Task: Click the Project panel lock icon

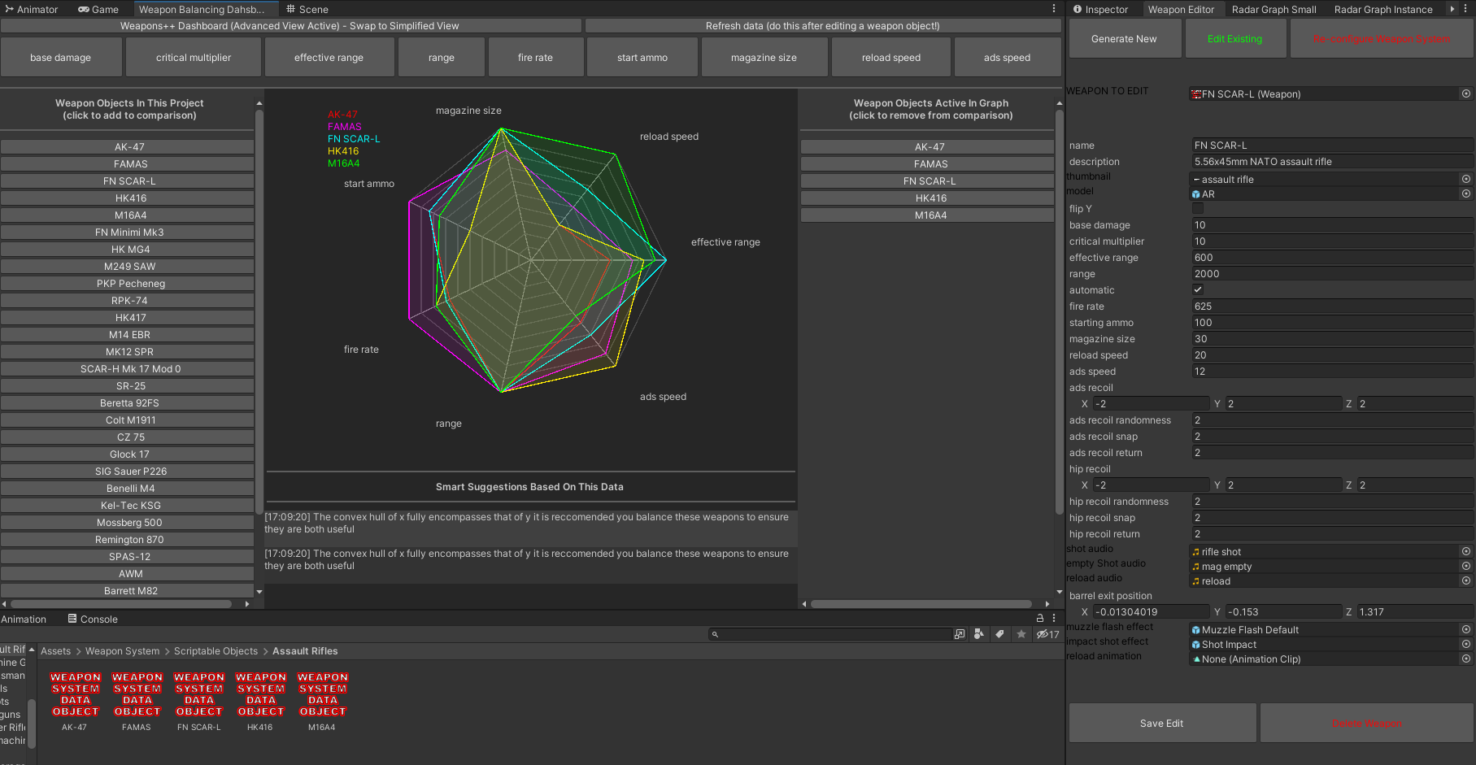Action: [x=1039, y=619]
